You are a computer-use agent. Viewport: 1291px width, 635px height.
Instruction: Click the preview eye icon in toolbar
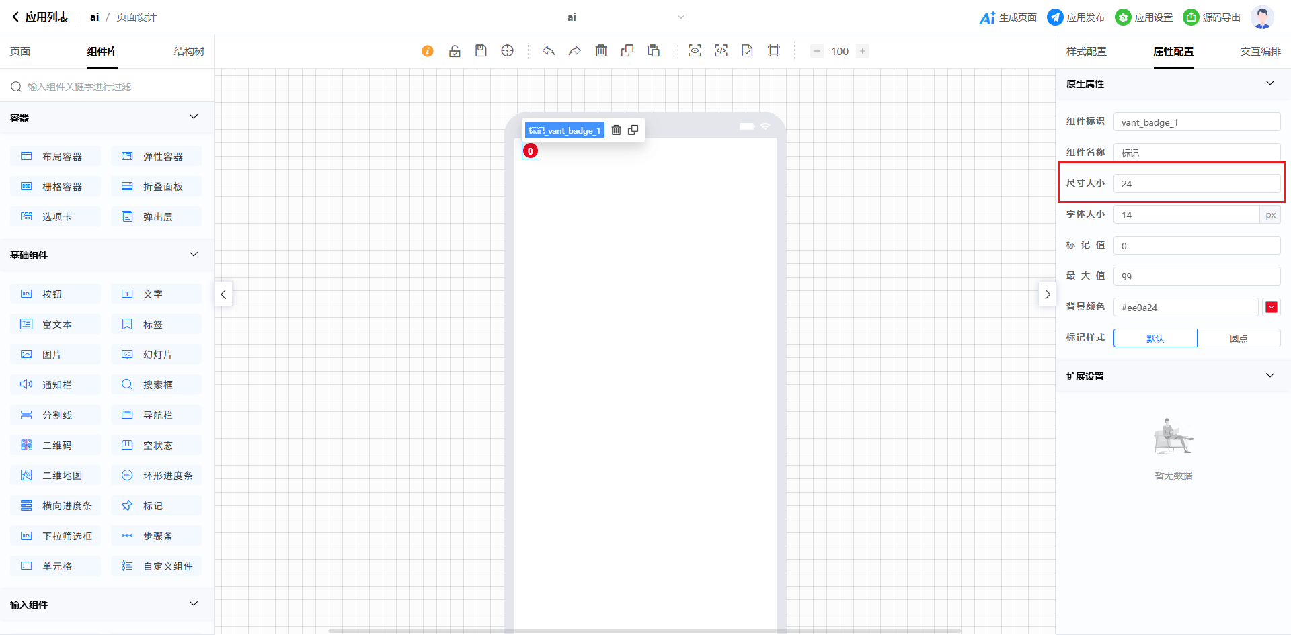695,51
